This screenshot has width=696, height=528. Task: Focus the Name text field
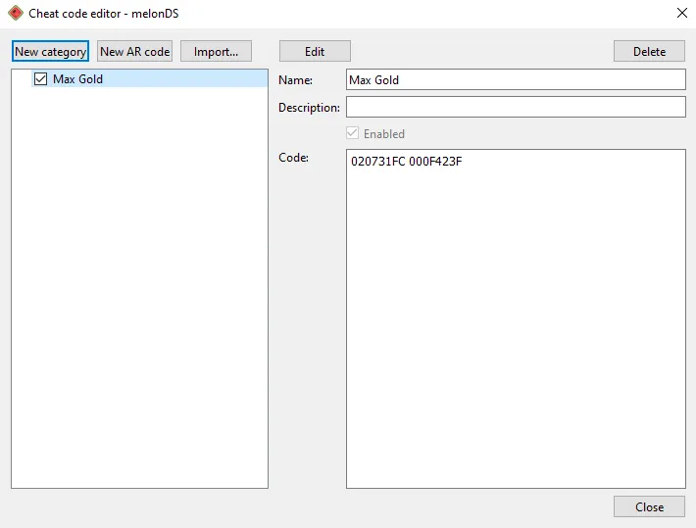516,80
